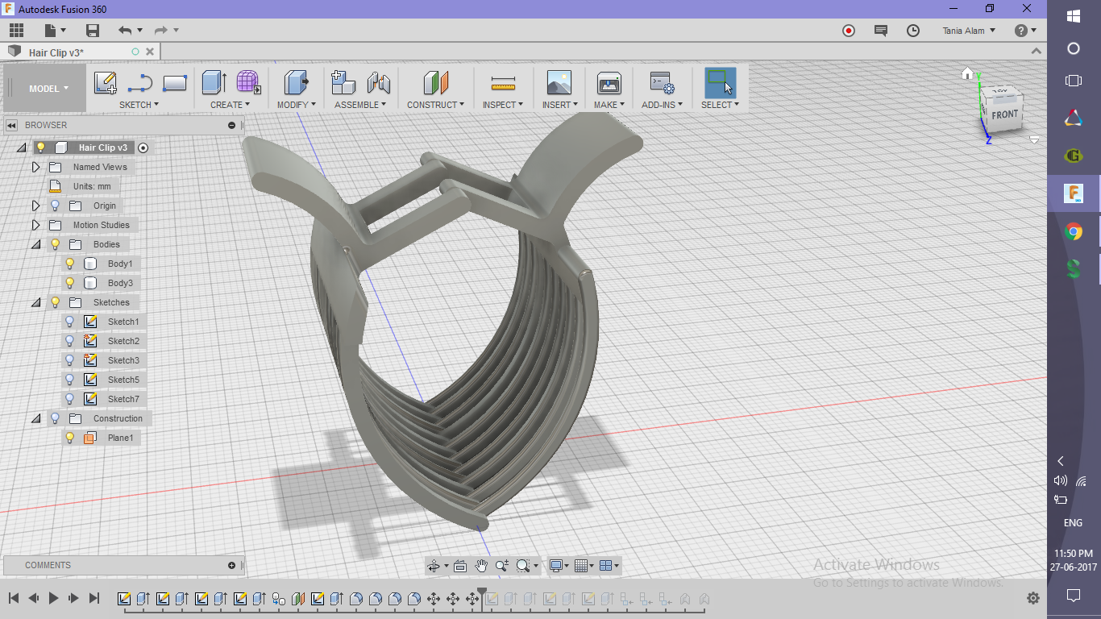Expand the Named Views folder
Viewport: 1101px width, 619px height.
pyautogui.click(x=35, y=167)
